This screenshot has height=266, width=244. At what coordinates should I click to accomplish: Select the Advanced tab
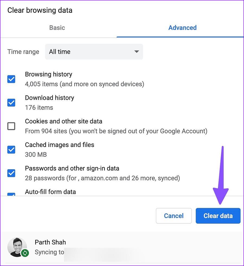click(x=182, y=27)
